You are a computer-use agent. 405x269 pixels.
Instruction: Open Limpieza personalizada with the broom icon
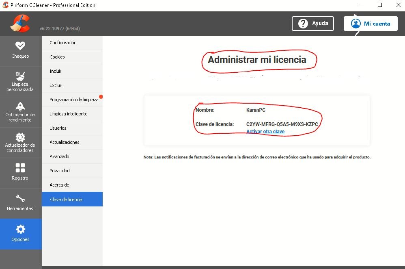click(x=21, y=74)
